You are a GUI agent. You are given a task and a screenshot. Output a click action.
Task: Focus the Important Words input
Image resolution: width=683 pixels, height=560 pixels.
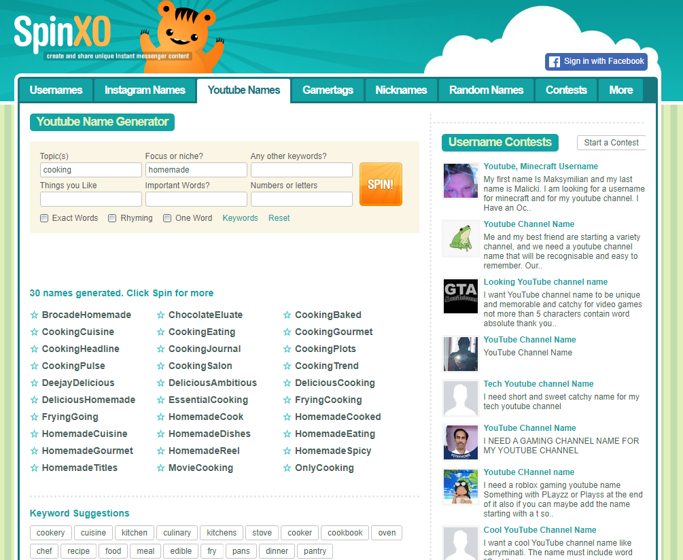point(196,199)
